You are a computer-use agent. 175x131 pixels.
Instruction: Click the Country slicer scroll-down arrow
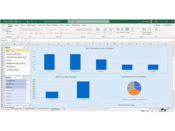[28, 103]
